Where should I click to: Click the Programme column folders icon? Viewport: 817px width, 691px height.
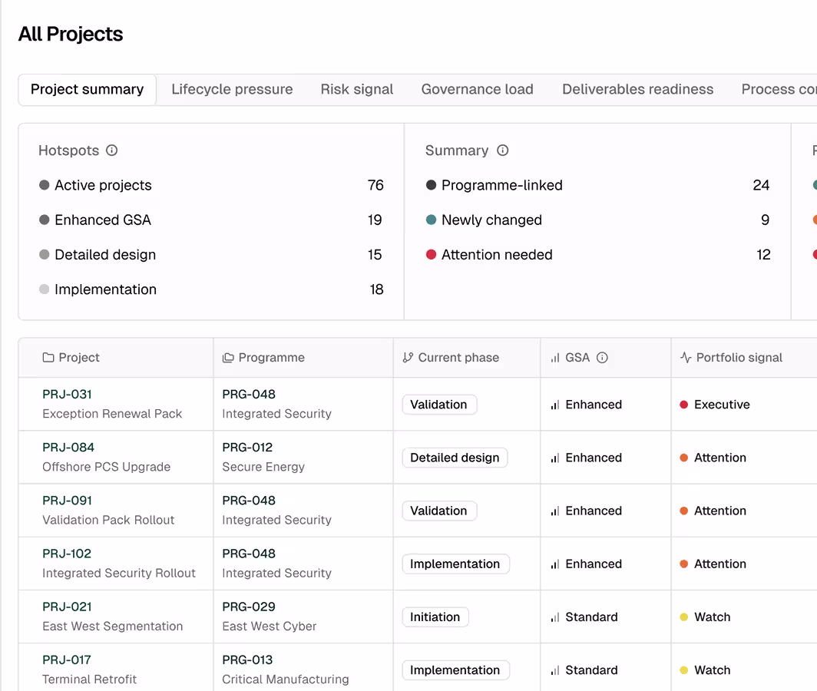pos(228,358)
